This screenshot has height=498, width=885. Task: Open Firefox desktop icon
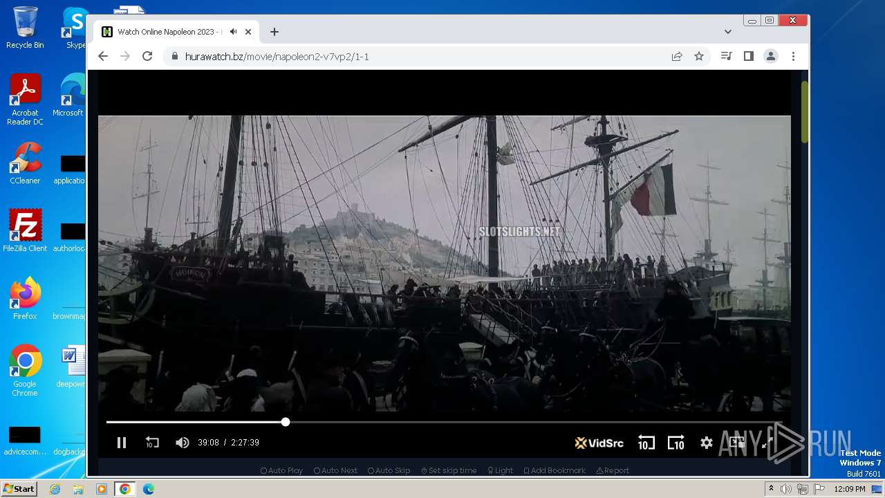tap(25, 299)
